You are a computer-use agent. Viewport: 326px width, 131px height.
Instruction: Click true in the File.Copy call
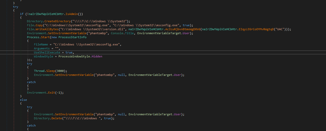coord(186,25)
